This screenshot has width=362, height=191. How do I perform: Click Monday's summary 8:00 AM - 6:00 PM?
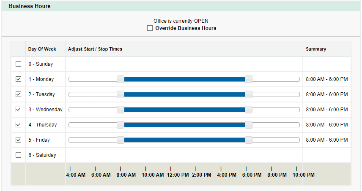[326, 79]
